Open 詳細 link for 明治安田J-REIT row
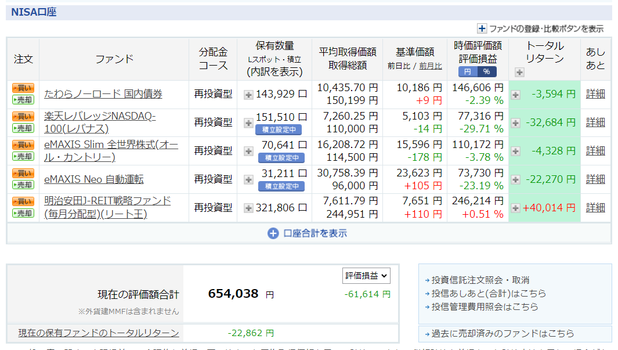 595,207
